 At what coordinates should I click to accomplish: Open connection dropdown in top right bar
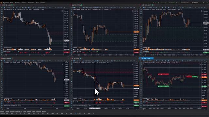point(185,3)
